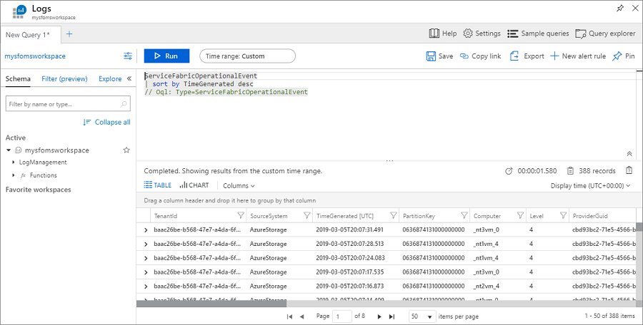Switch to the Filter (preview) tab

tap(64, 78)
